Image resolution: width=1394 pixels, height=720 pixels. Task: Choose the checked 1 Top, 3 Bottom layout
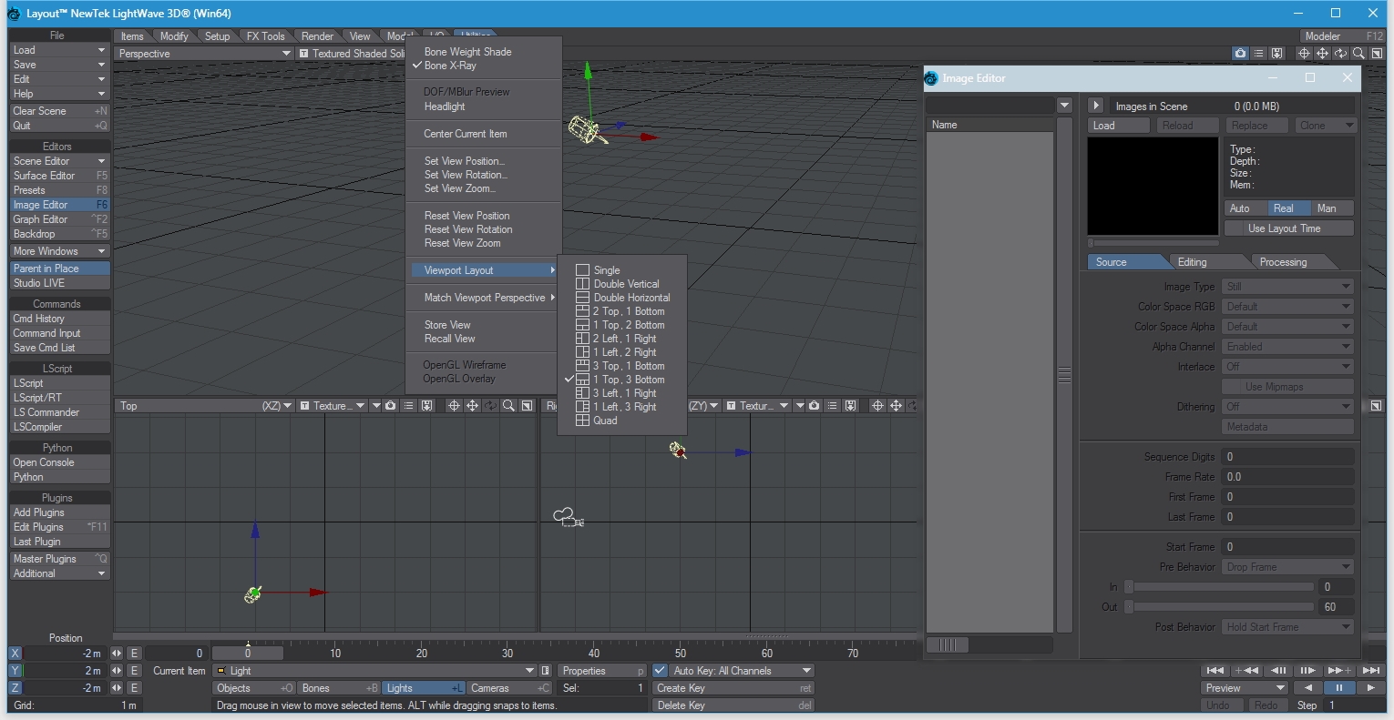[x=629, y=380]
